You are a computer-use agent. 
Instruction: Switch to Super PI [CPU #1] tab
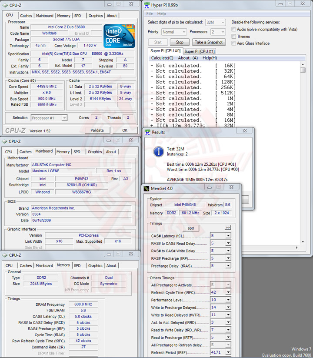(x=200, y=51)
